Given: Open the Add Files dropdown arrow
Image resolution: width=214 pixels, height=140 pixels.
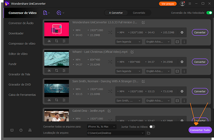Looking at the screenshot, I should (x=49, y=13).
